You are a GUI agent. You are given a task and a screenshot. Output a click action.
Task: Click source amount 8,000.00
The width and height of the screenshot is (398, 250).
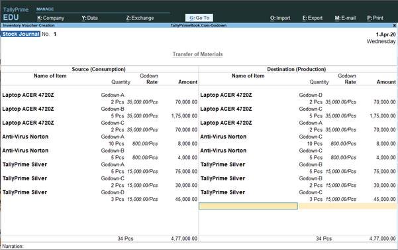[x=187, y=143]
